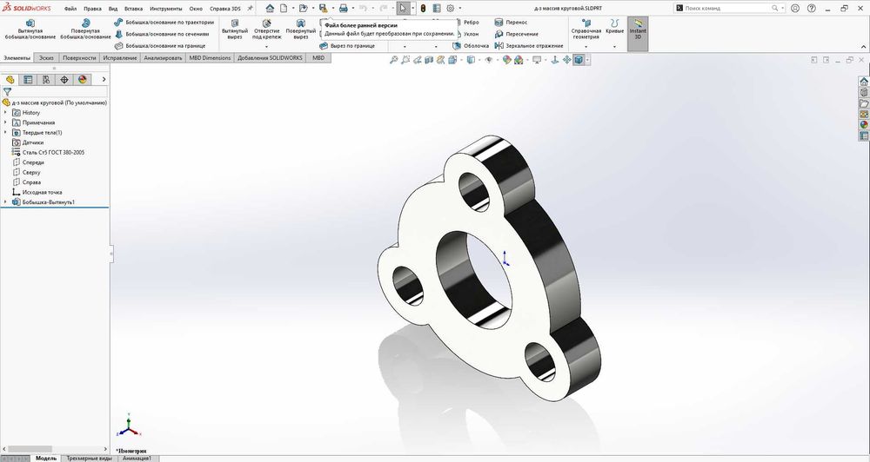Screen dimensions: 870x462
Task: Toggle the highlighted display style cube button
Action: pyautogui.click(x=579, y=60)
